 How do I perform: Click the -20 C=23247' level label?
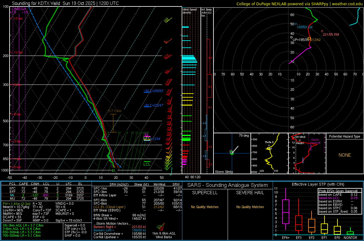pos(154,105)
